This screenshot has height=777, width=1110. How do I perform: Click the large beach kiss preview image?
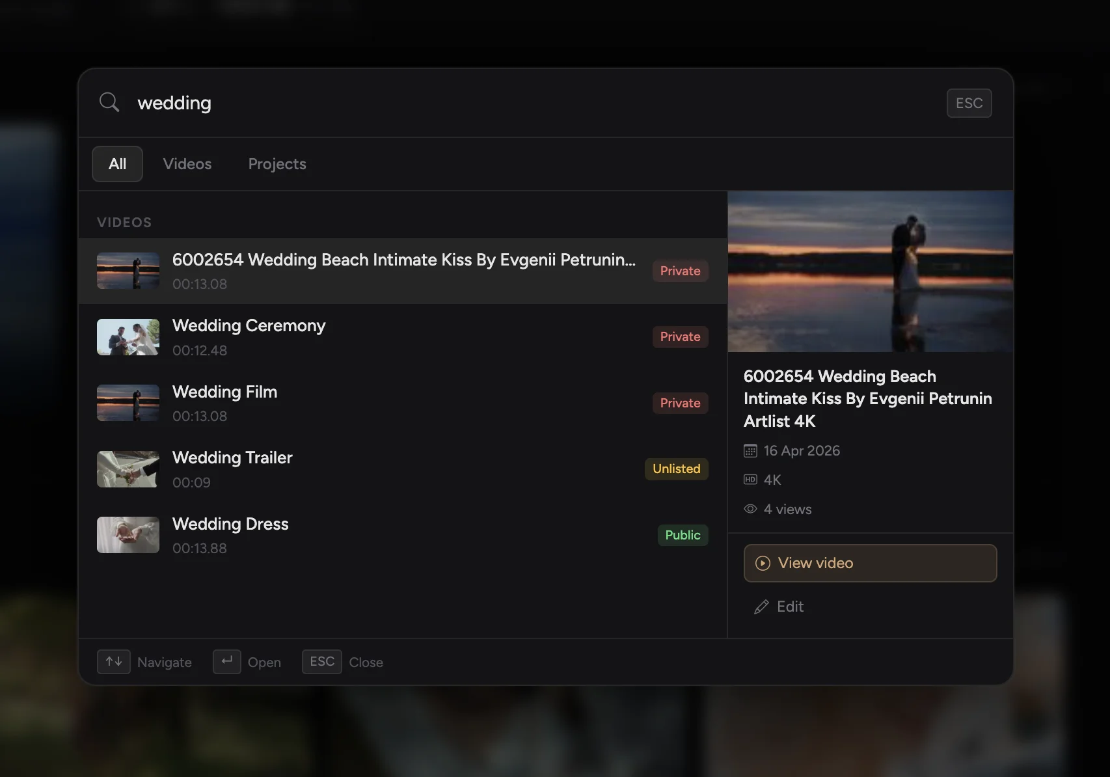pyautogui.click(x=870, y=271)
